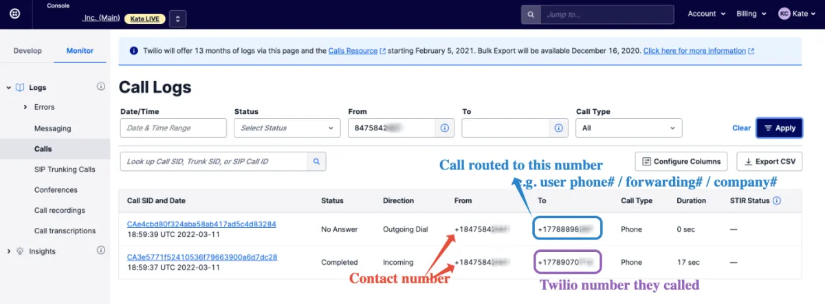
Task: Open the account switcher up-down arrows
Action: pos(177,19)
